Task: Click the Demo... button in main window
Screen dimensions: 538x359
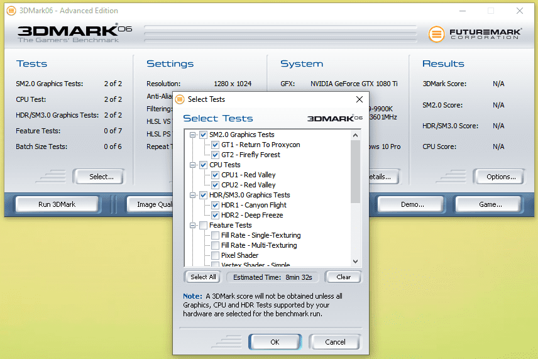Action: 412,204
